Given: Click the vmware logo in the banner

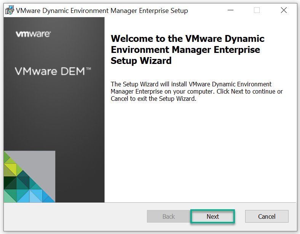Looking at the screenshot, I should 33,34.
